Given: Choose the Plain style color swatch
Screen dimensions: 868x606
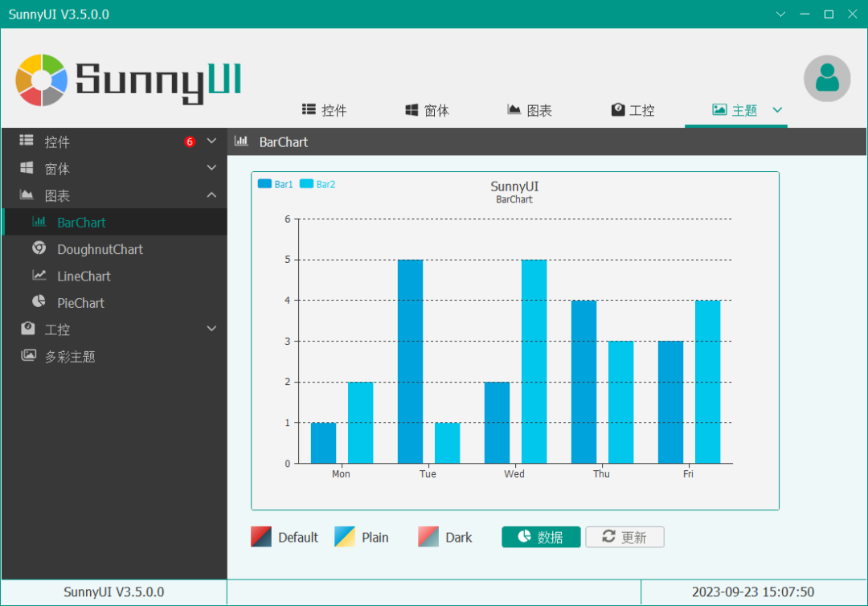Looking at the screenshot, I should [x=345, y=537].
